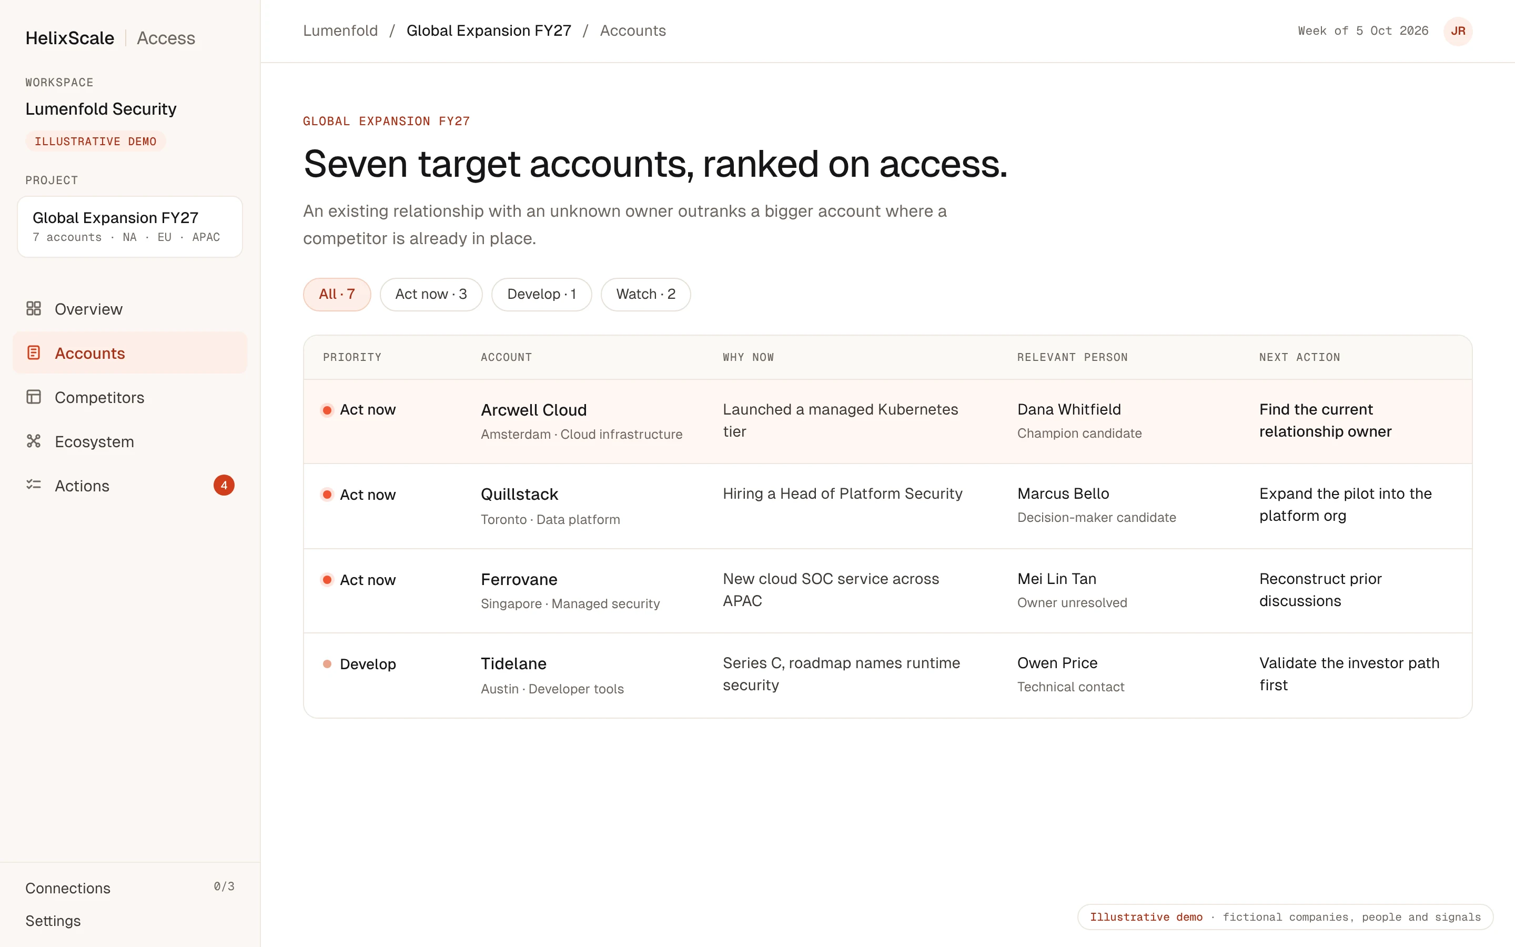This screenshot has height=947, width=1515.
Task: Click the Overview grid icon
Action: point(34,309)
